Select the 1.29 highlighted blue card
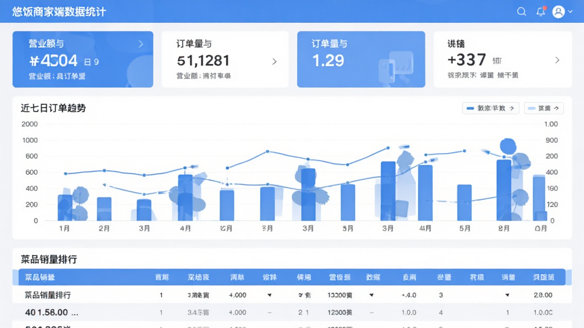584x328 pixels. pyautogui.click(x=361, y=59)
